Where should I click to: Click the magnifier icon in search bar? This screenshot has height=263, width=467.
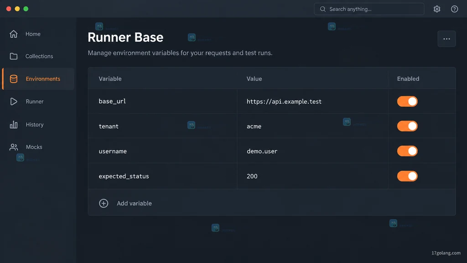click(x=322, y=9)
